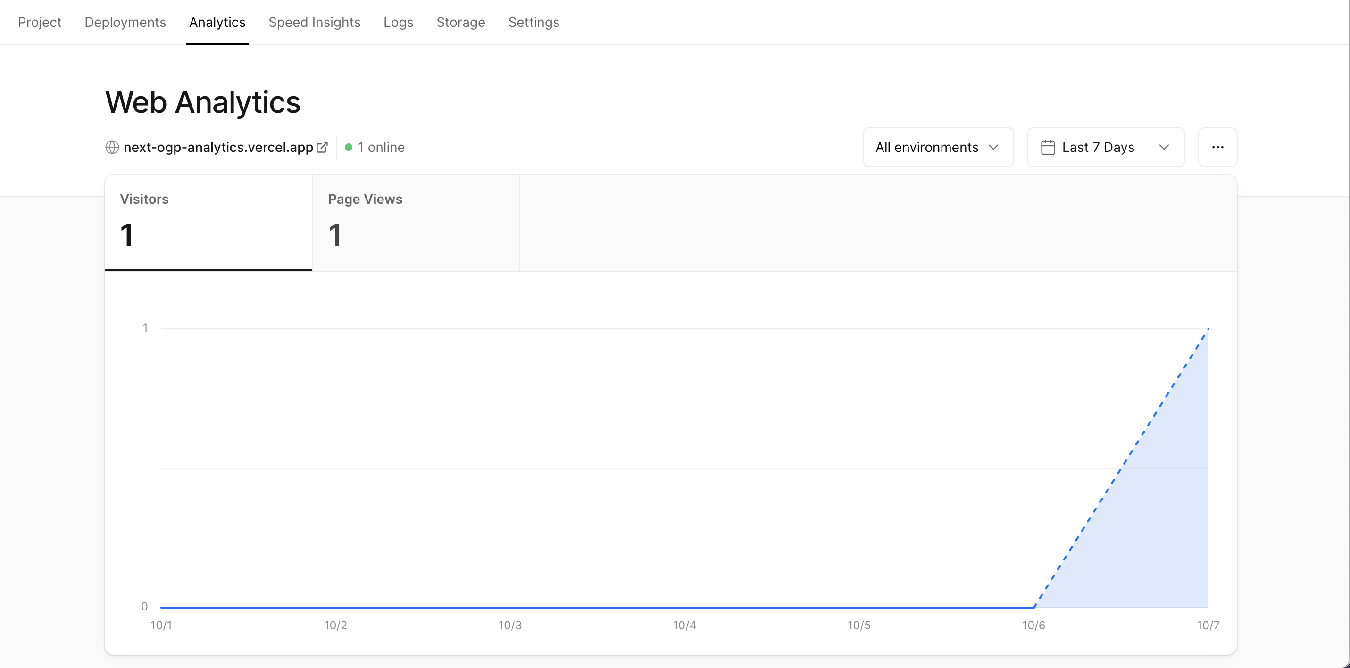This screenshot has height=668, width=1350.
Task: Click the chevron next to Last 7 Days
Action: 1164,147
